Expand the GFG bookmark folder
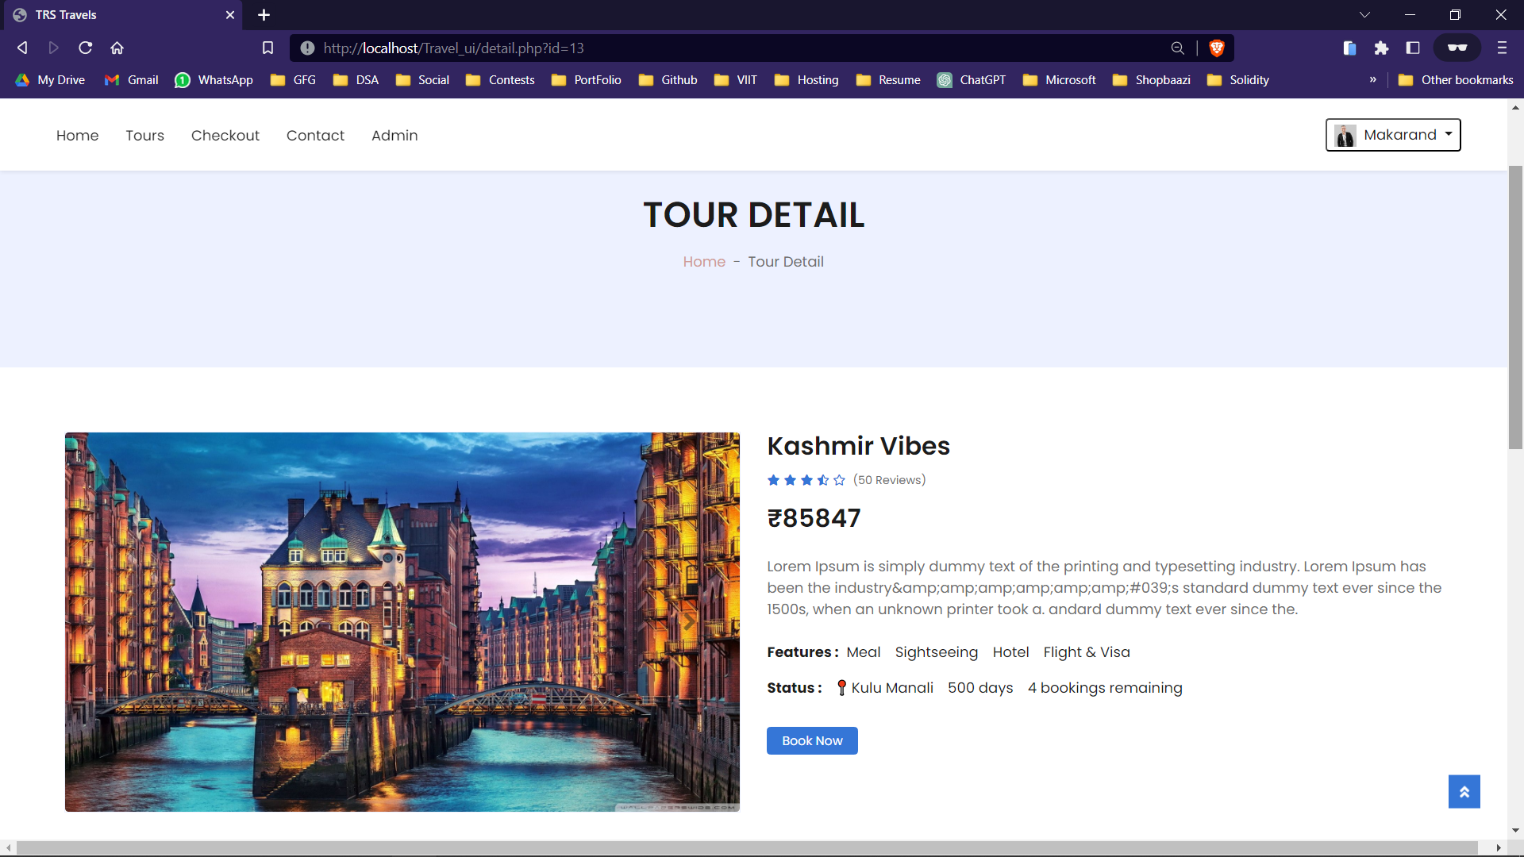Viewport: 1524px width, 857px height. (x=294, y=80)
